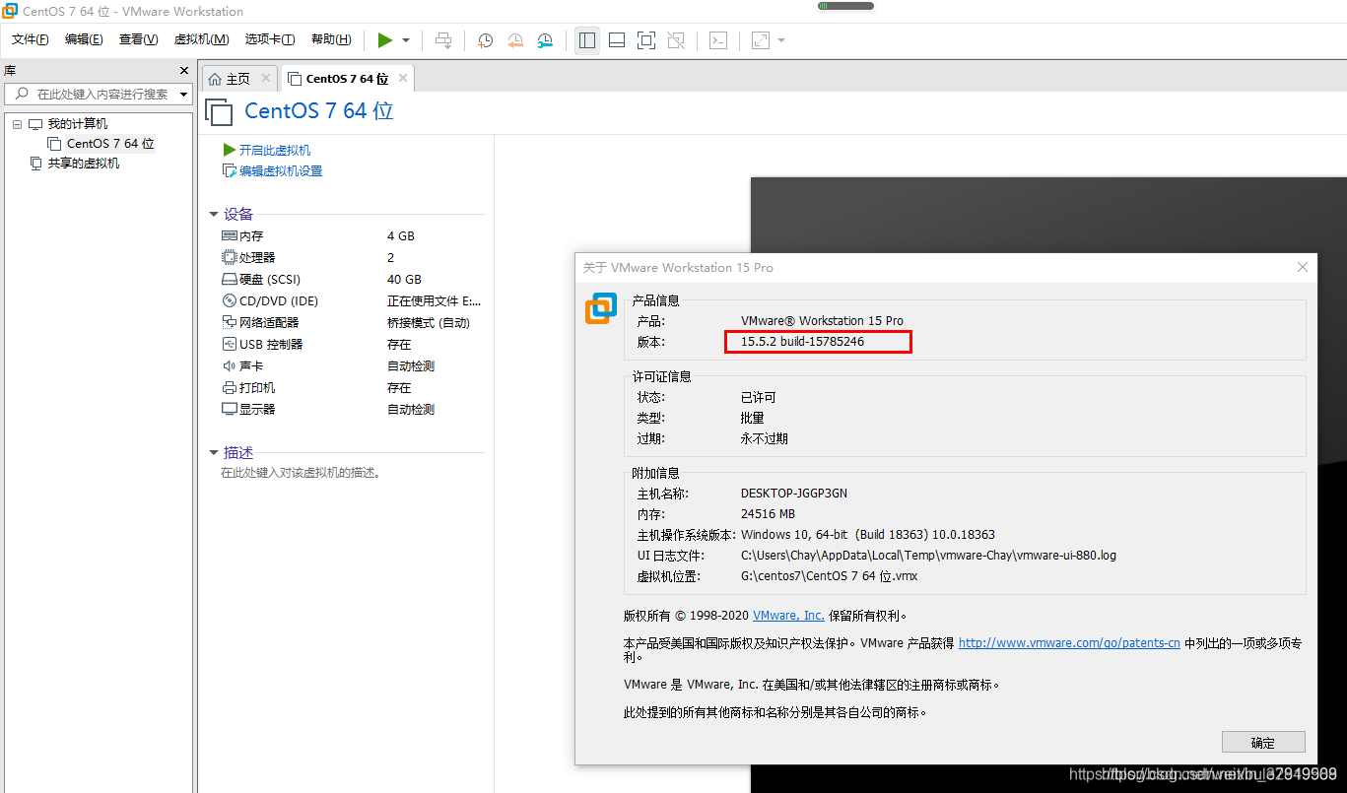
Task: Collapse the 我的计算机 tree node
Action: [17, 123]
